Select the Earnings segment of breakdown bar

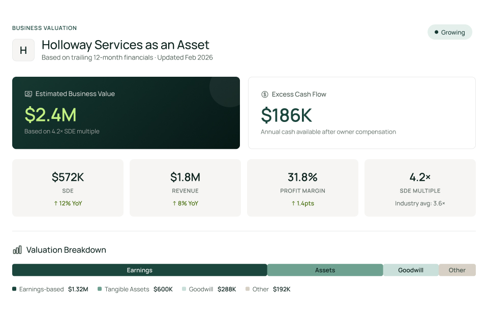coord(139,270)
